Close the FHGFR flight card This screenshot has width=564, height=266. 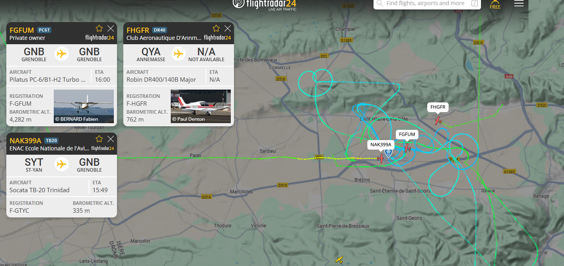pos(228,28)
